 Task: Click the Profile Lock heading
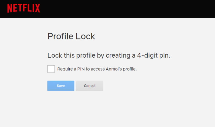(x=71, y=36)
